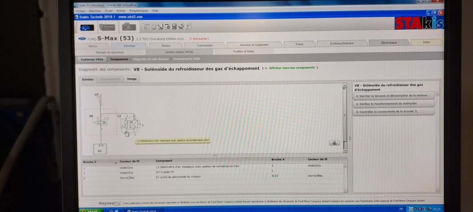Click the STAkis logo
Screen dimensions: 473x212
click(x=419, y=23)
